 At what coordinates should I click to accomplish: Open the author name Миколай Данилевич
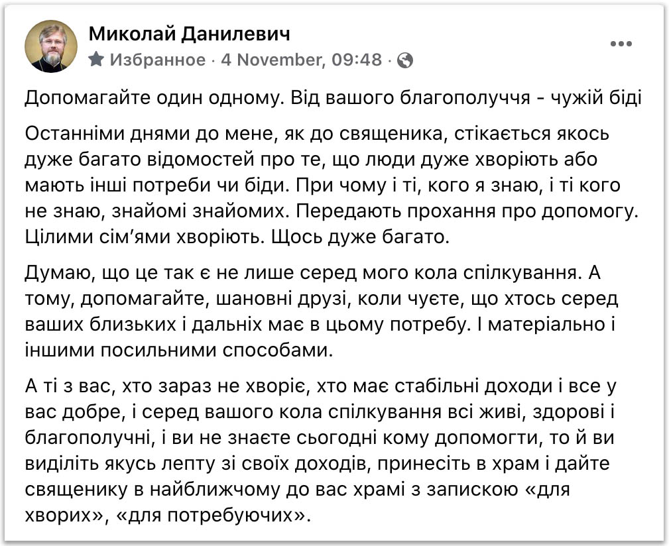click(x=190, y=34)
